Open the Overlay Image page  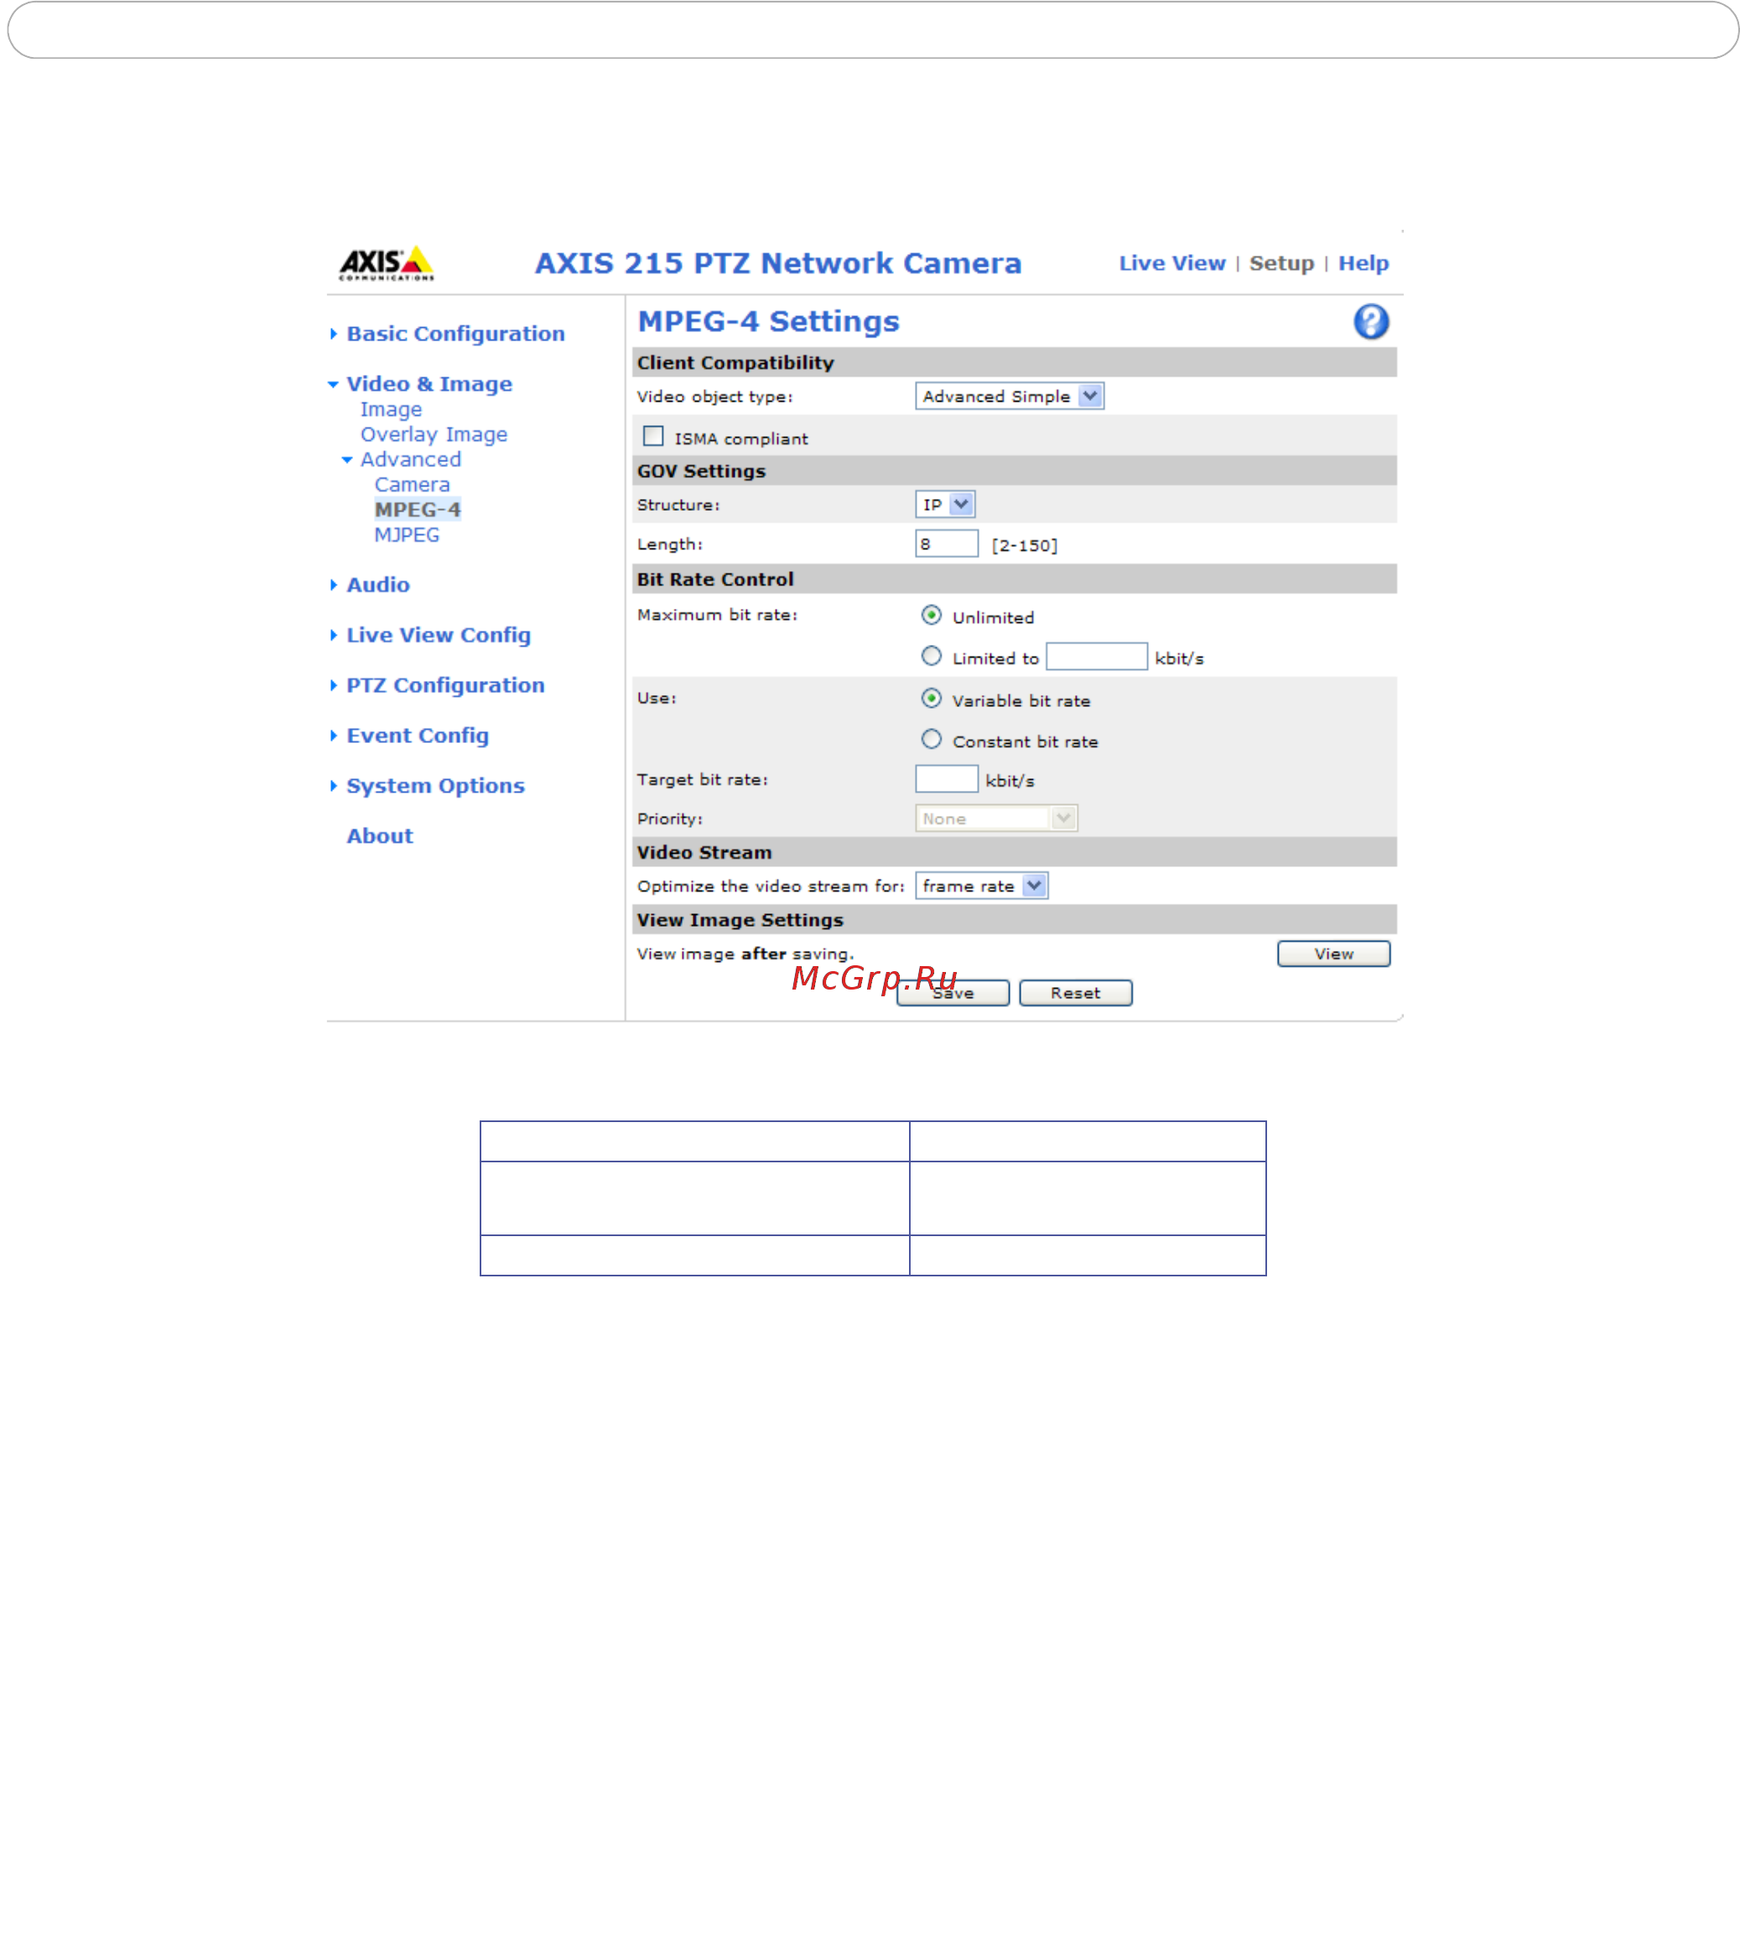tap(433, 434)
